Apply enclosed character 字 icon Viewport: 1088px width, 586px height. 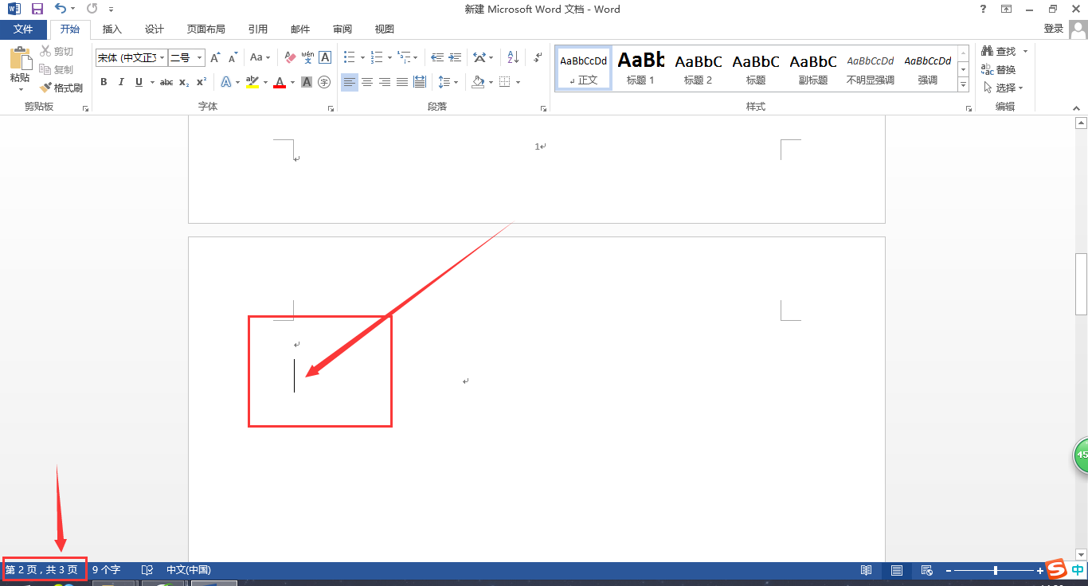(324, 82)
